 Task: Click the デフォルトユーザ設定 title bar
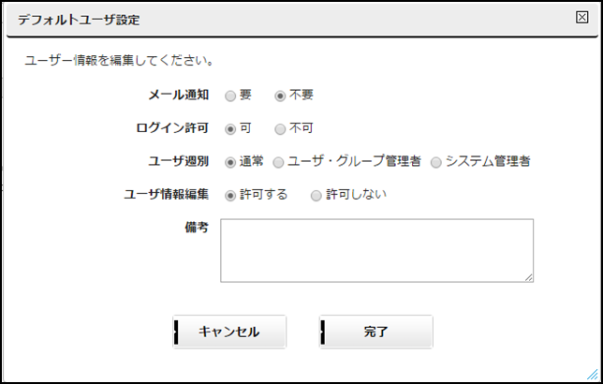(302, 20)
